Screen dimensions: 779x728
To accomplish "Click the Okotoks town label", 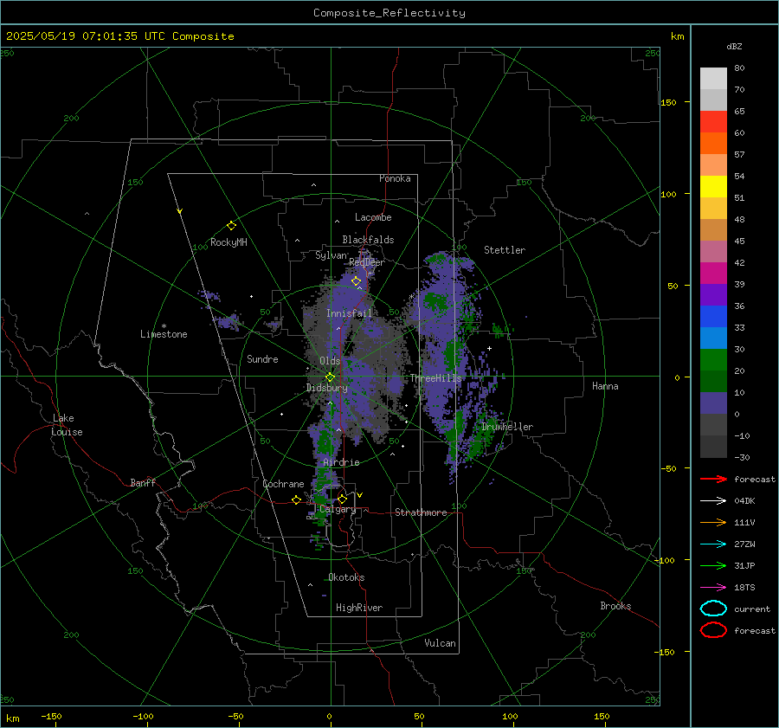I will point(346,577).
